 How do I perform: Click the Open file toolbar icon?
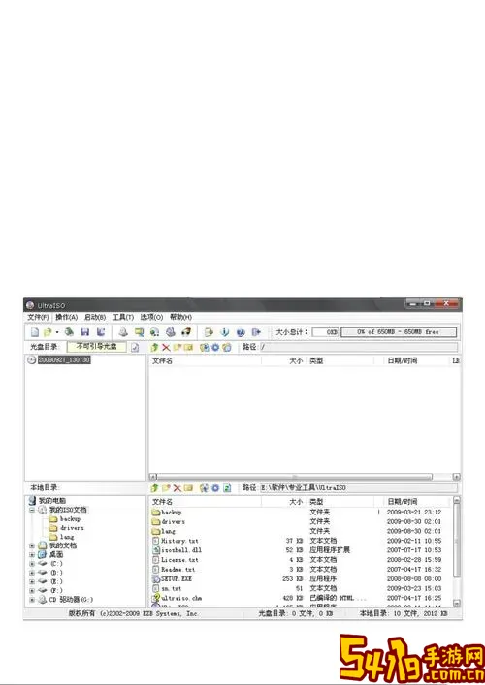[x=48, y=332]
